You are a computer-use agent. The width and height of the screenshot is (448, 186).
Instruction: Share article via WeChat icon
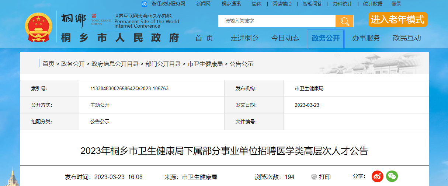(392, 176)
